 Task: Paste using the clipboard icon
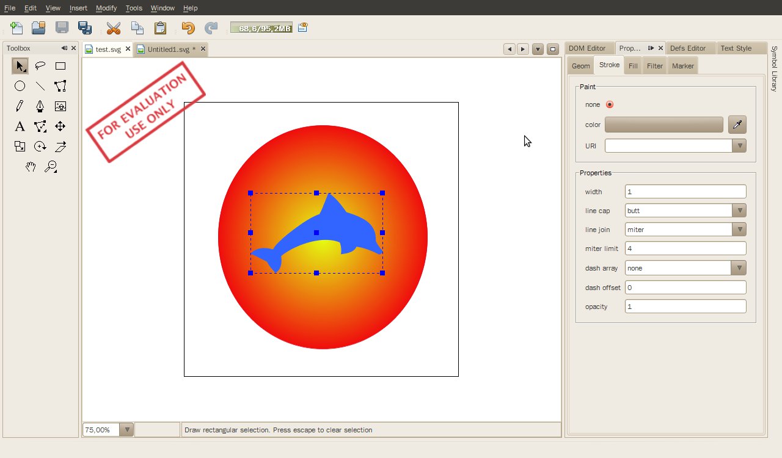[x=160, y=28]
